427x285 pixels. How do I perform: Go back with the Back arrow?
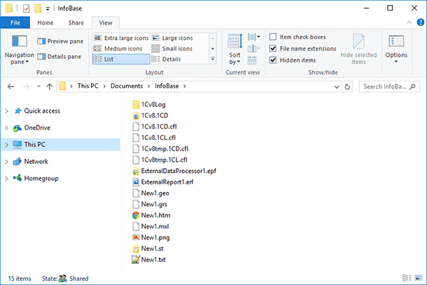tap(10, 87)
